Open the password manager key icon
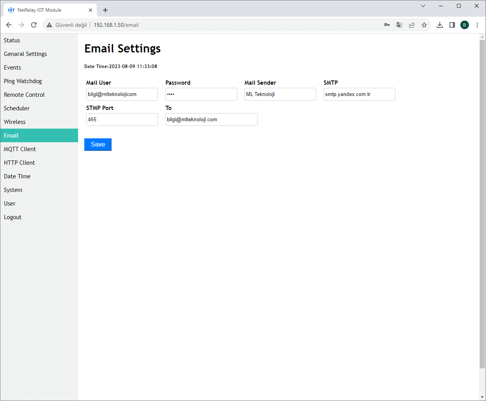The height and width of the screenshot is (401, 486). pos(387,24)
